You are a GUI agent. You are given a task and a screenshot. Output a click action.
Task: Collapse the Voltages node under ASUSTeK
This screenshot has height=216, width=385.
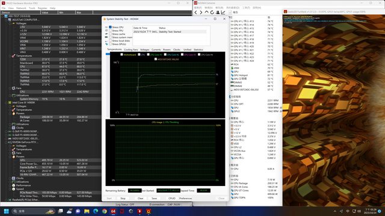click(x=10, y=23)
